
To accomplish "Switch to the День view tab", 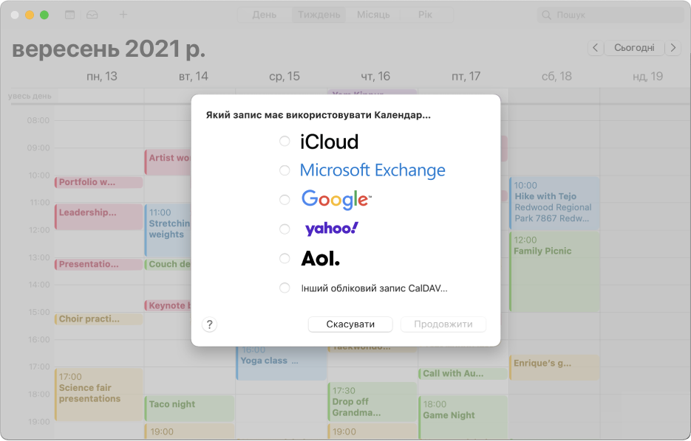I will point(265,15).
